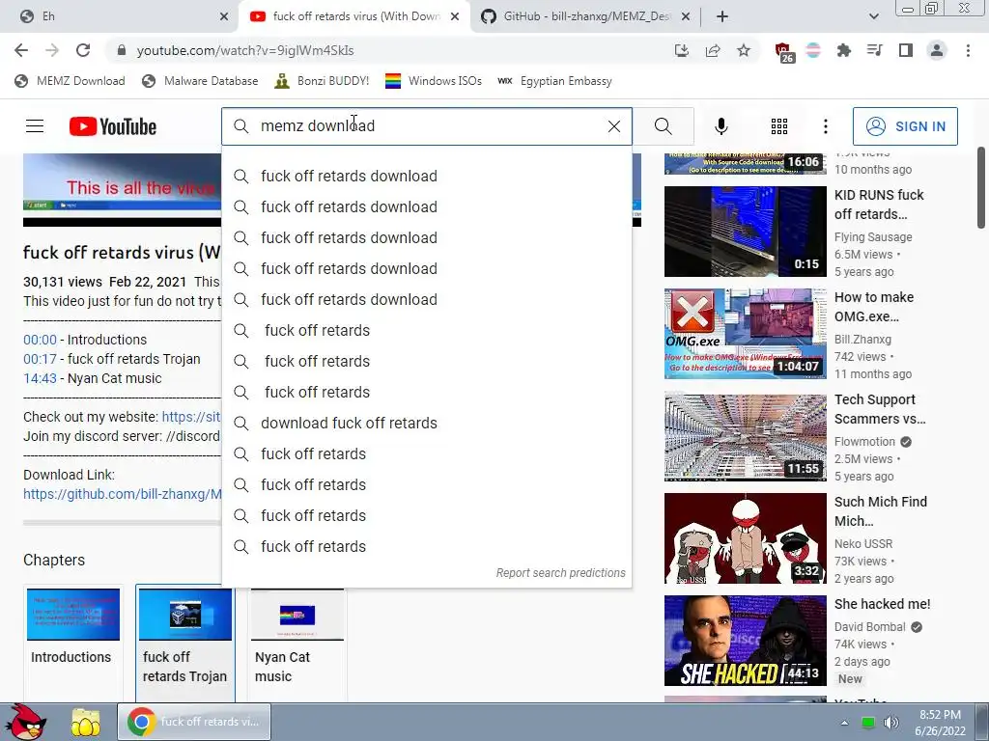Open the uBlock extension icon showing 26
The width and height of the screenshot is (989, 741).
coord(784,52)
